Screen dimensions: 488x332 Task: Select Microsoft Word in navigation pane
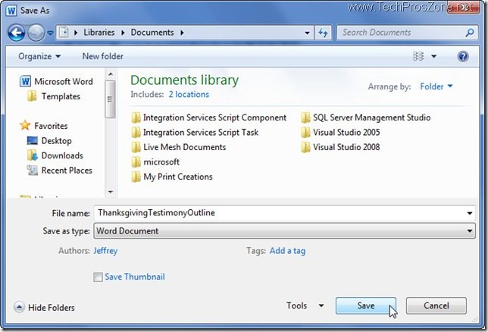pos(63,82)
